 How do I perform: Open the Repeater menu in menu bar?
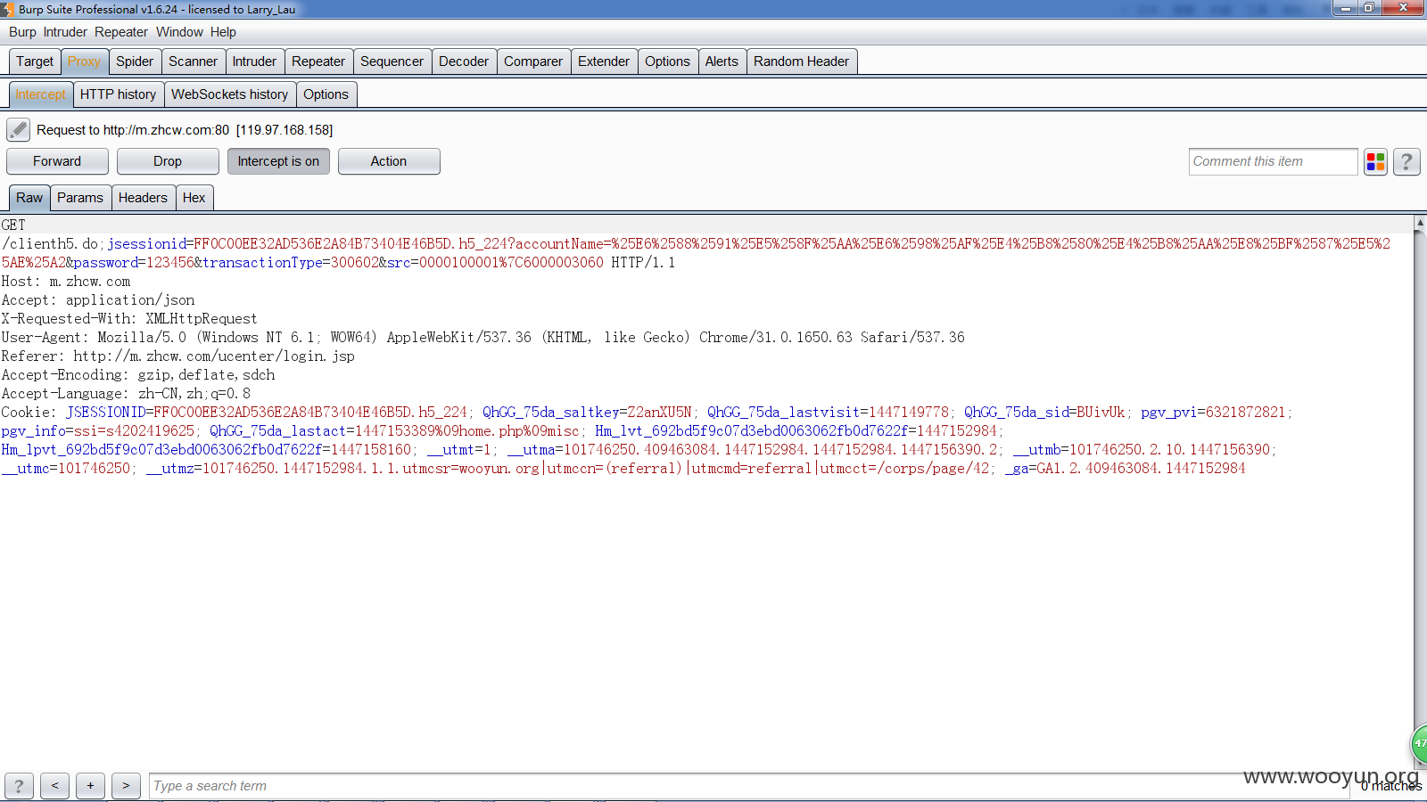tap(121, 32)
